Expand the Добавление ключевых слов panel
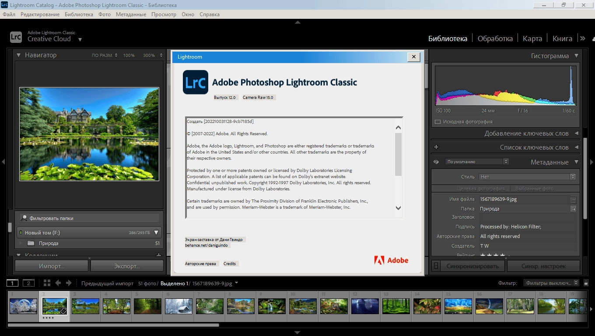Viewport: 595px width, 336px height. pos(576,133)
